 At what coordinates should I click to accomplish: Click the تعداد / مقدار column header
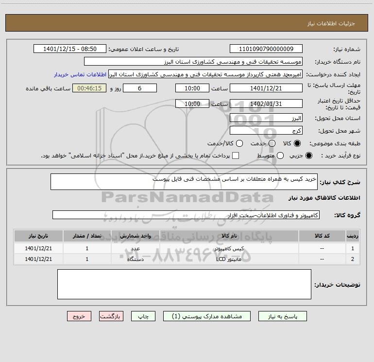pyautogui.click(x=87, y=236)
